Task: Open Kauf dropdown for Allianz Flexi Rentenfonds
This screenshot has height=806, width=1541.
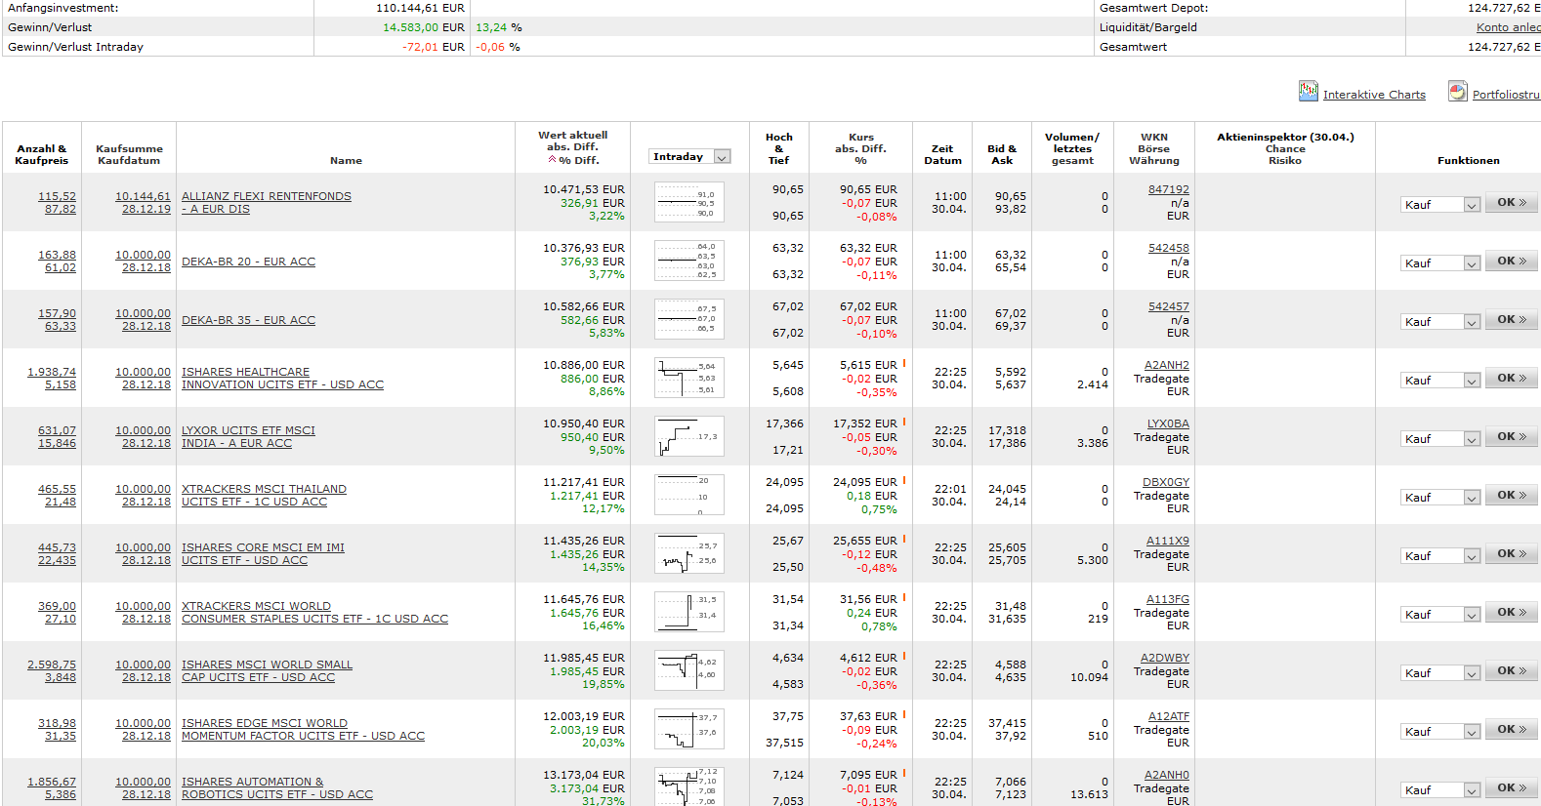Action: click(x=1471, y=205)
